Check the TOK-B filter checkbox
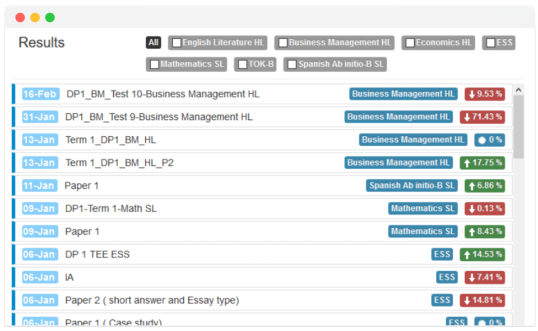The height and width of the screenshot is (331, 538). (243, 64)
